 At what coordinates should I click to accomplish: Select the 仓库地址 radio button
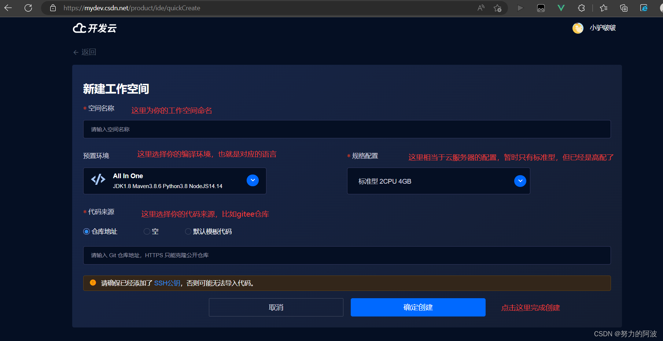86,232
